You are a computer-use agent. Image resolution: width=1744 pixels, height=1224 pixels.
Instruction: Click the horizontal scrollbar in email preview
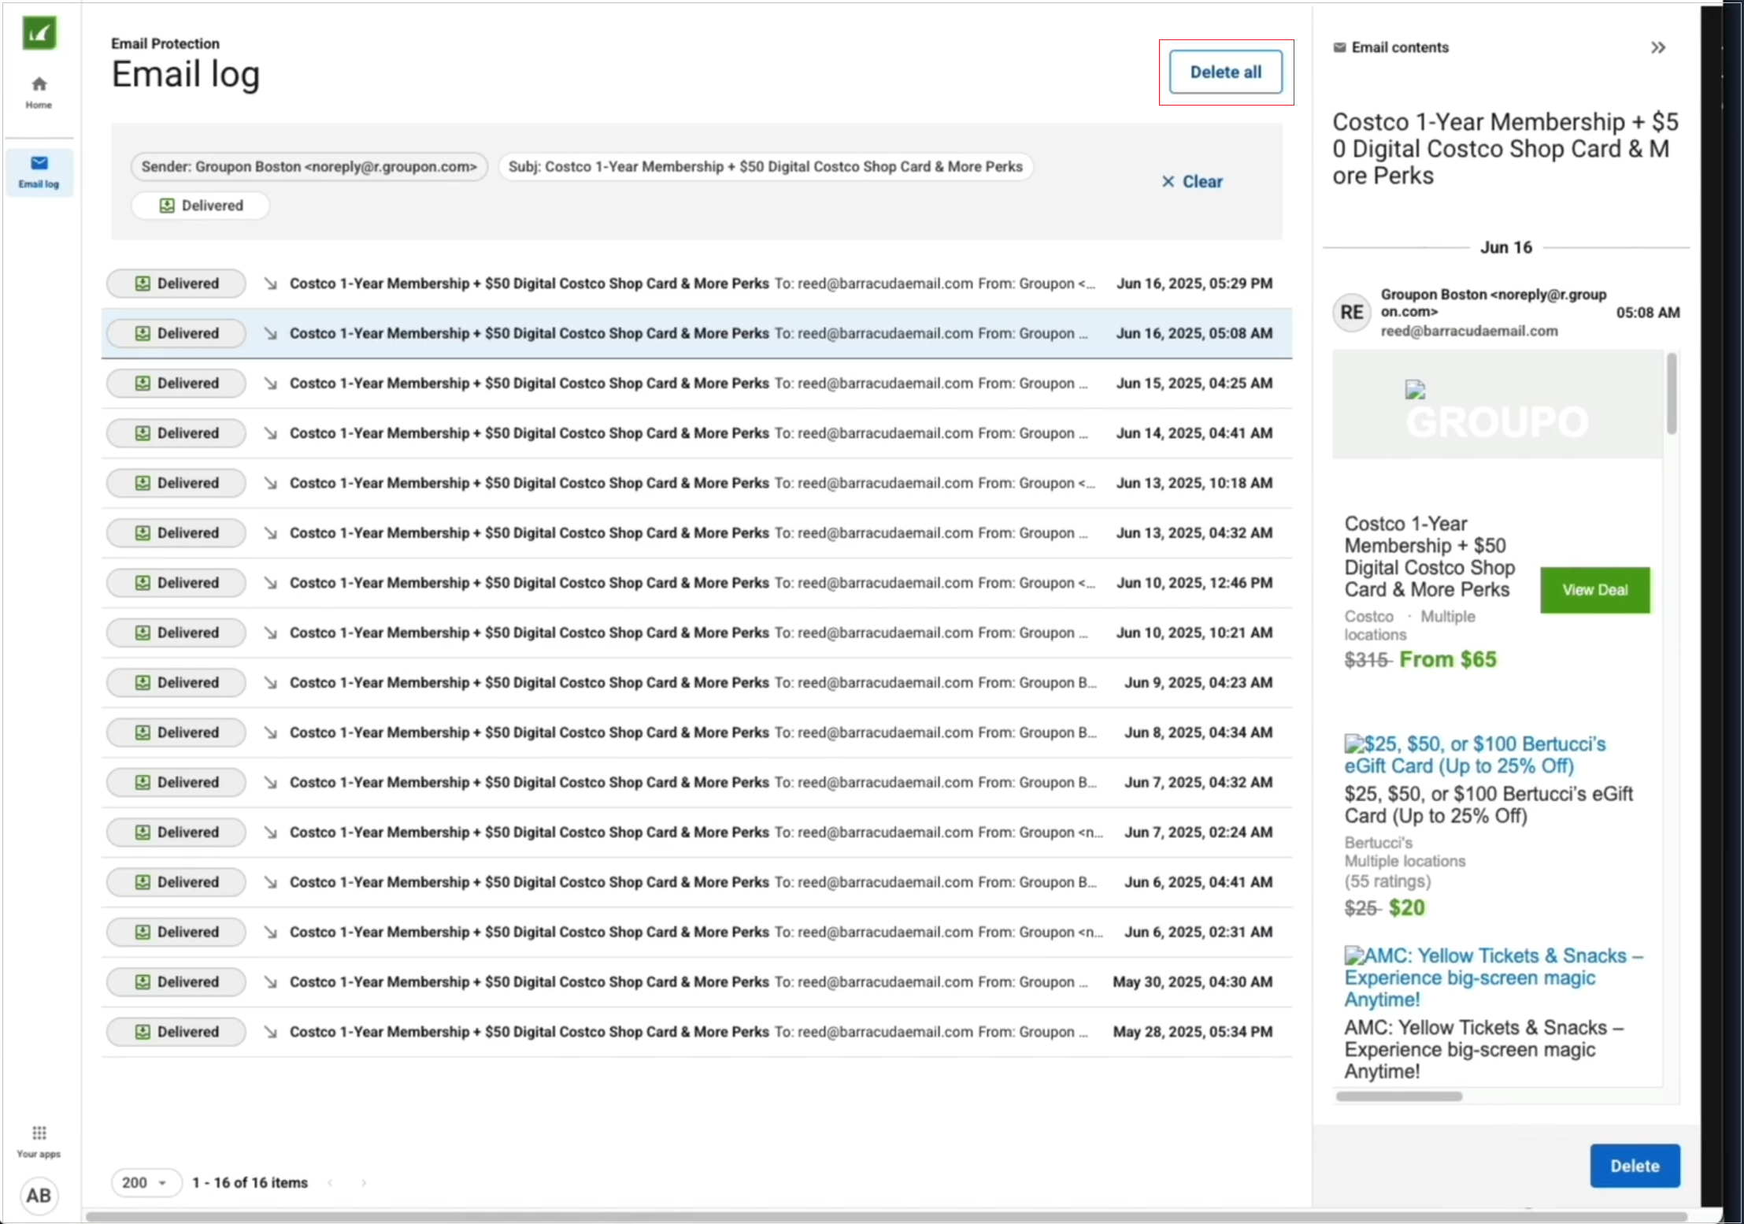[x=1399, y=1096]
